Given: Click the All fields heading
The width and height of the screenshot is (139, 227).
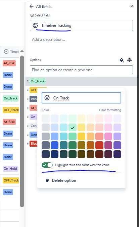Looking at the screenshot, I should click(x=44, y=6).
